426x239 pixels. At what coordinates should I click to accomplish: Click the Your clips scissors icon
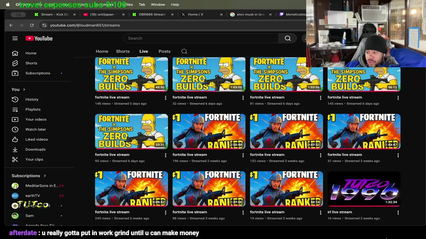[15, 159]
